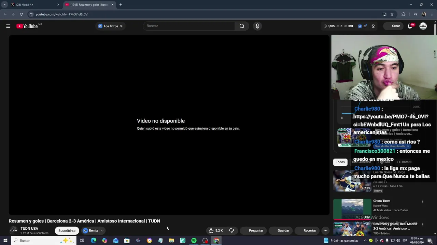Click the vidIQ trophy icon
The width and height of the screenshot is (437, 245).
(x=373, y=26)
